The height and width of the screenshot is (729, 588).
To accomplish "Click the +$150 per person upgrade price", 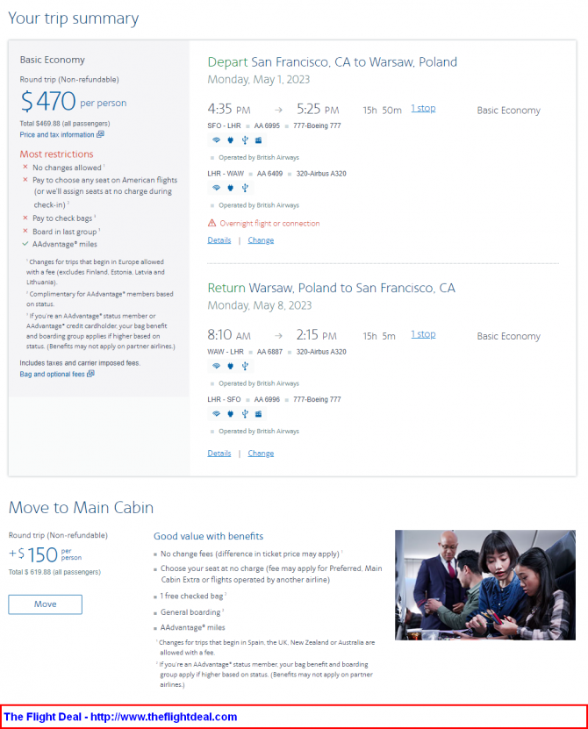I will click(x=45, y=554).
